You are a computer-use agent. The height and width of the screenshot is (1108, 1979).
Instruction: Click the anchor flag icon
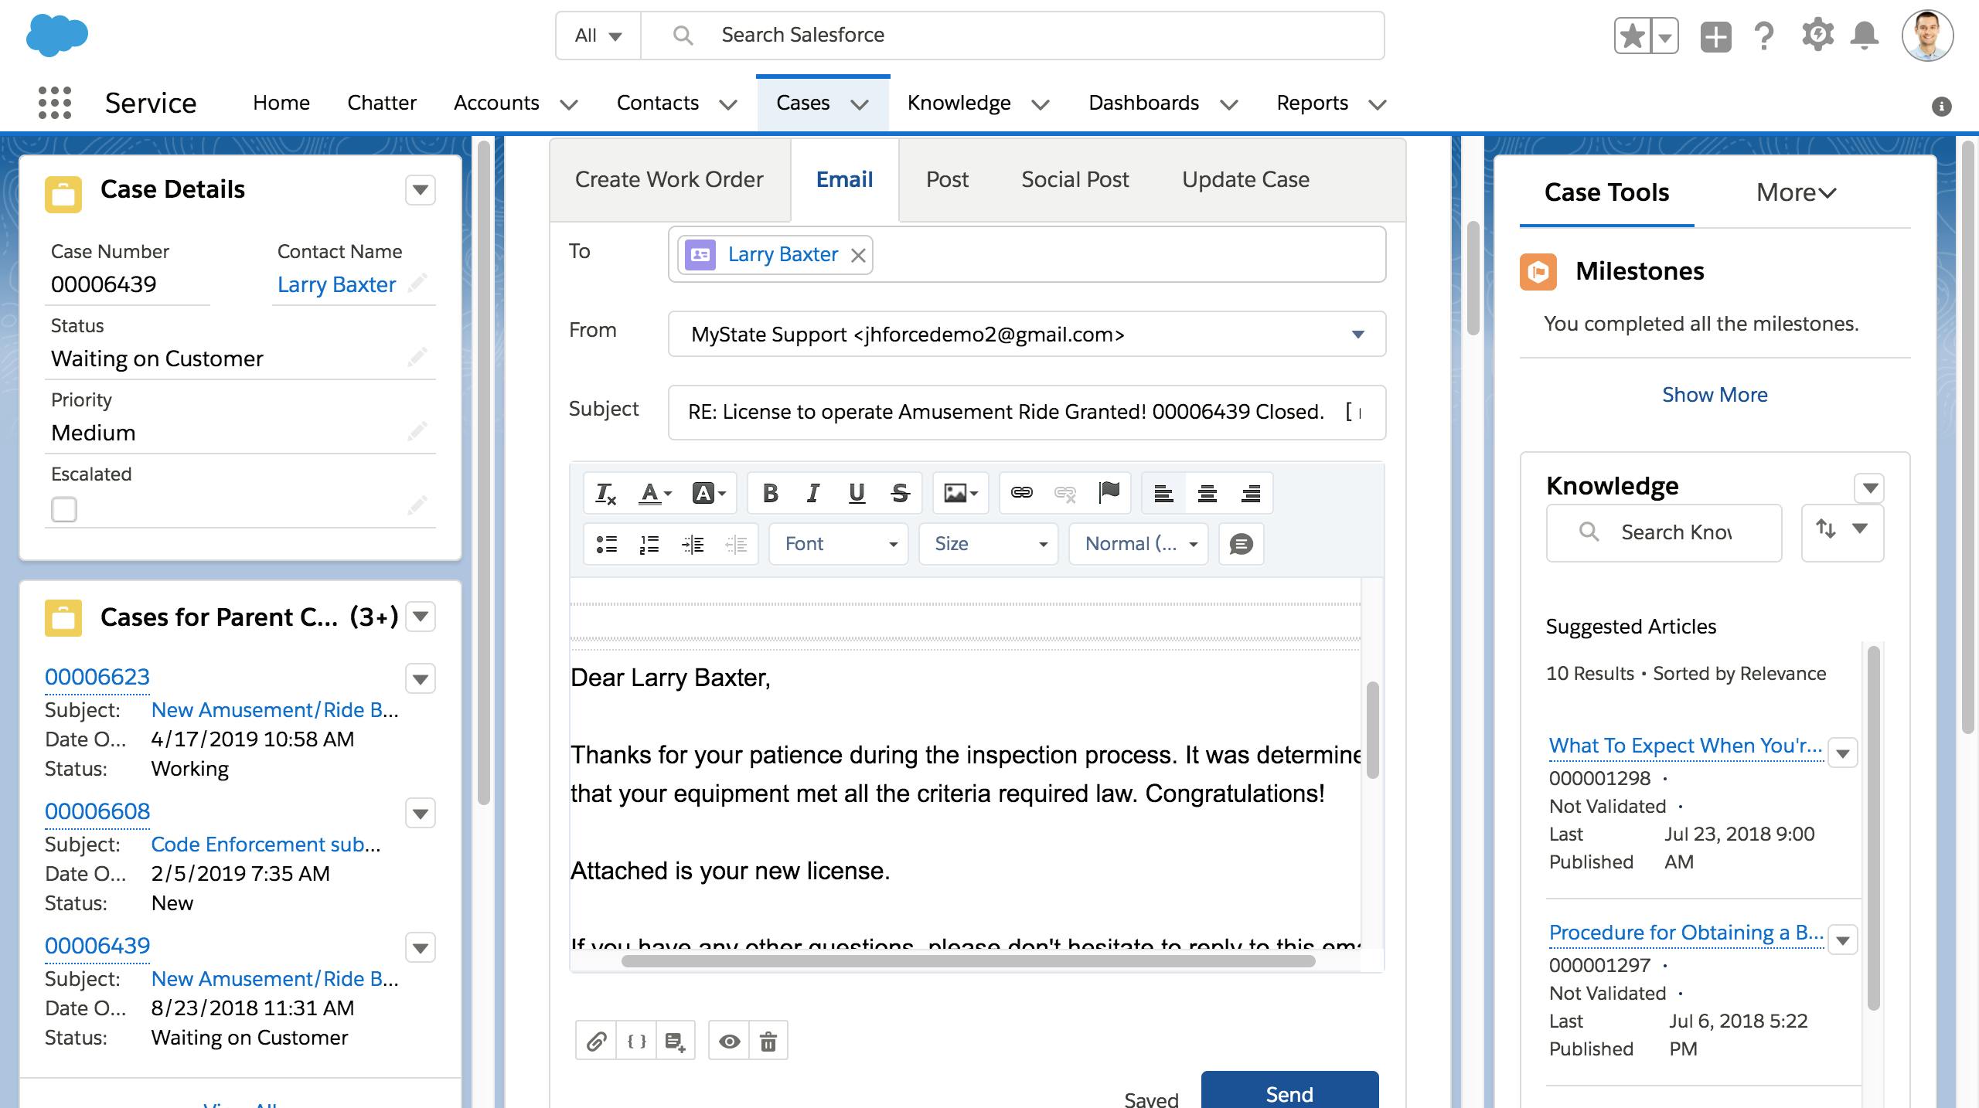[x=1109, y=493]
